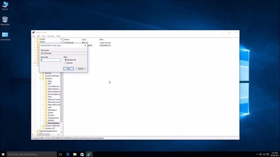Image resolution: width=280 pixels, height=157 pixels.
Task: Select the Personalization key
Action: 53,123
